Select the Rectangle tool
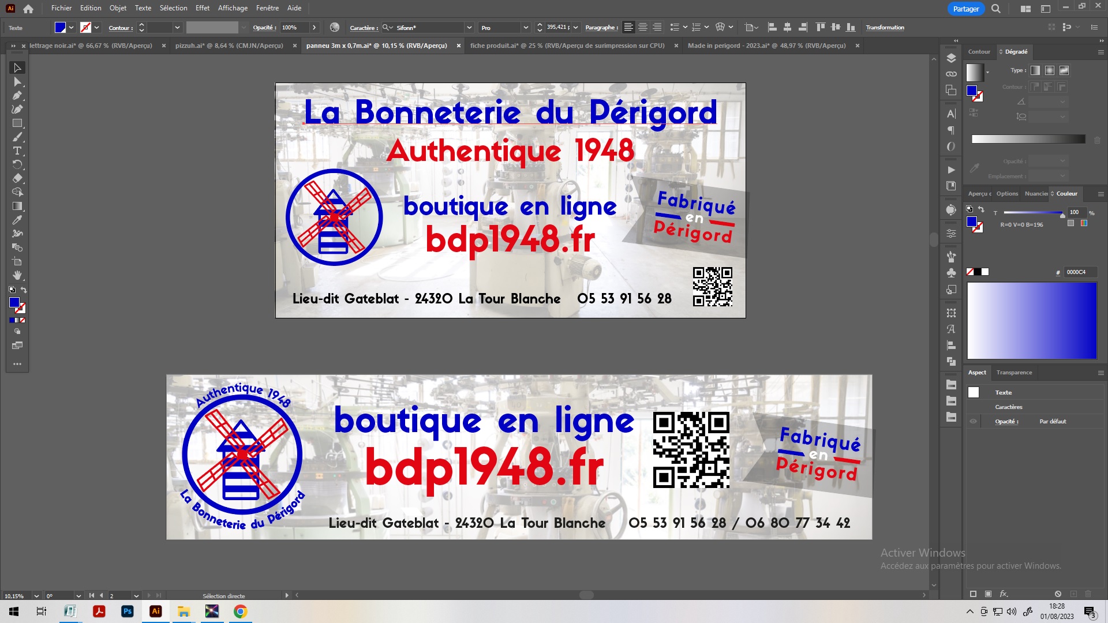Image resolution: width=1108 pixels, height=623 pixels. click(17, 123)
